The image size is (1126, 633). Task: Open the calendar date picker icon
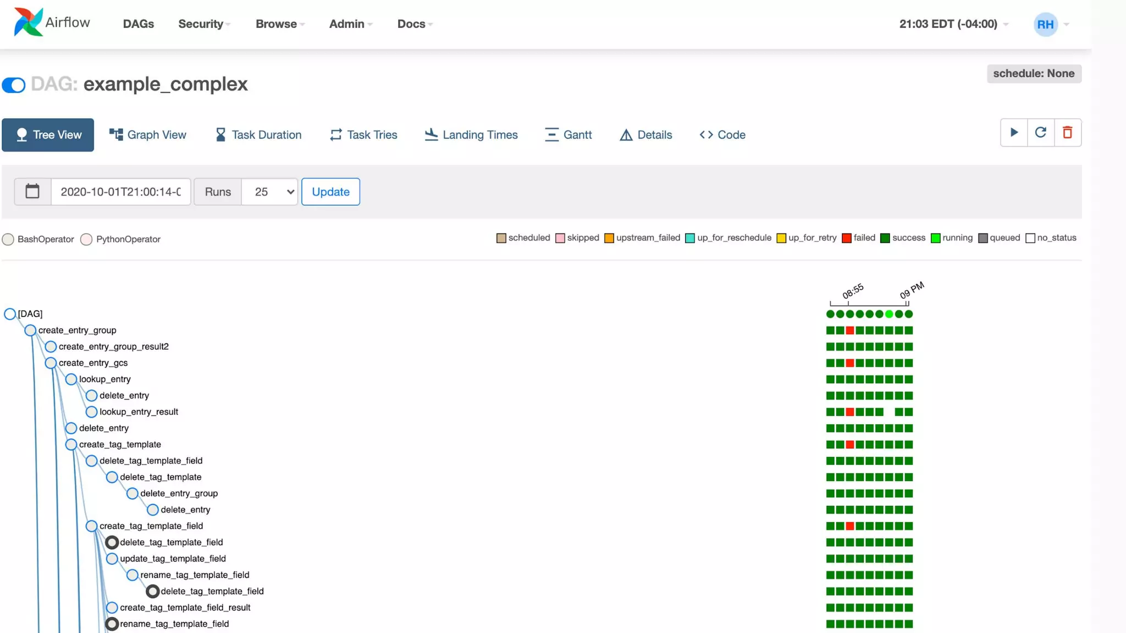[32, 192]
